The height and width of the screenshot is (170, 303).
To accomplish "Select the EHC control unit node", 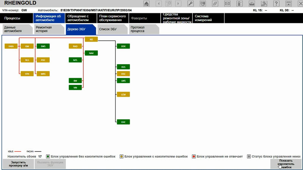I will 123,122.
